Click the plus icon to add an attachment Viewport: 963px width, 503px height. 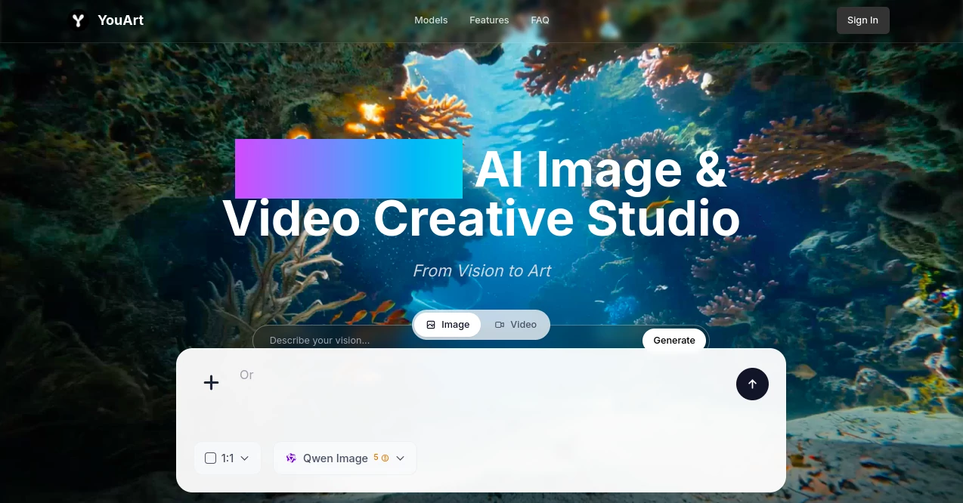211,382
